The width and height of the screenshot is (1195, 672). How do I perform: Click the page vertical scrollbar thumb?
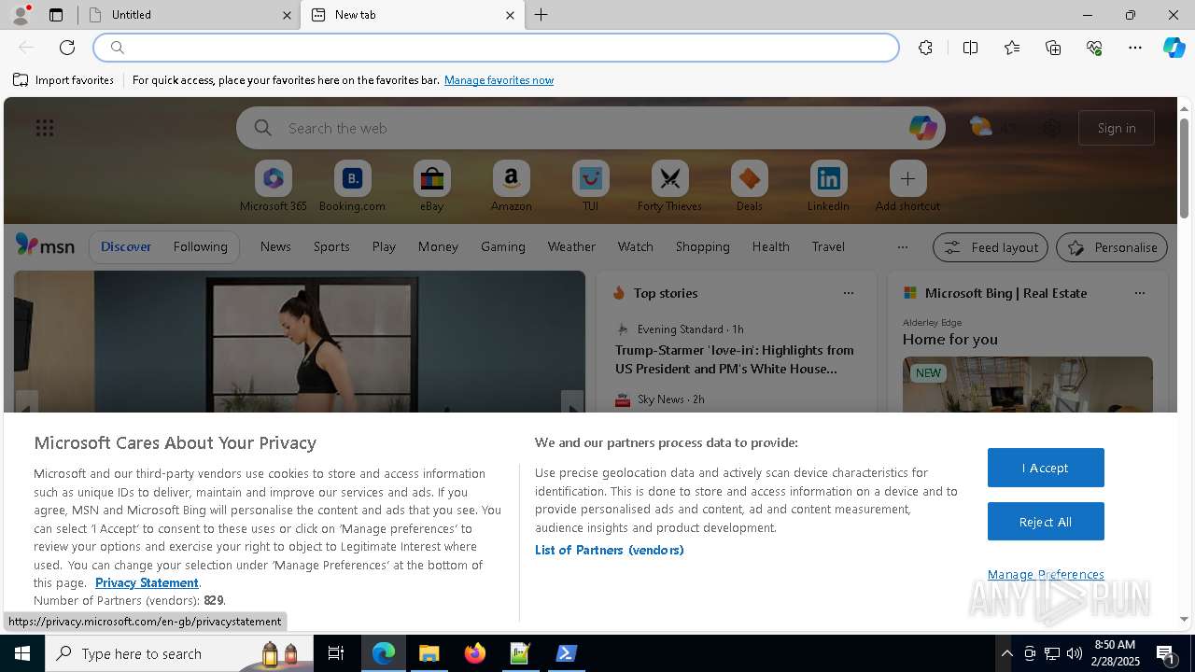(1184, 169)
